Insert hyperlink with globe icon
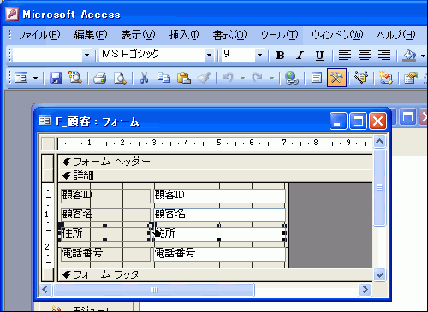 pos(292,78)
